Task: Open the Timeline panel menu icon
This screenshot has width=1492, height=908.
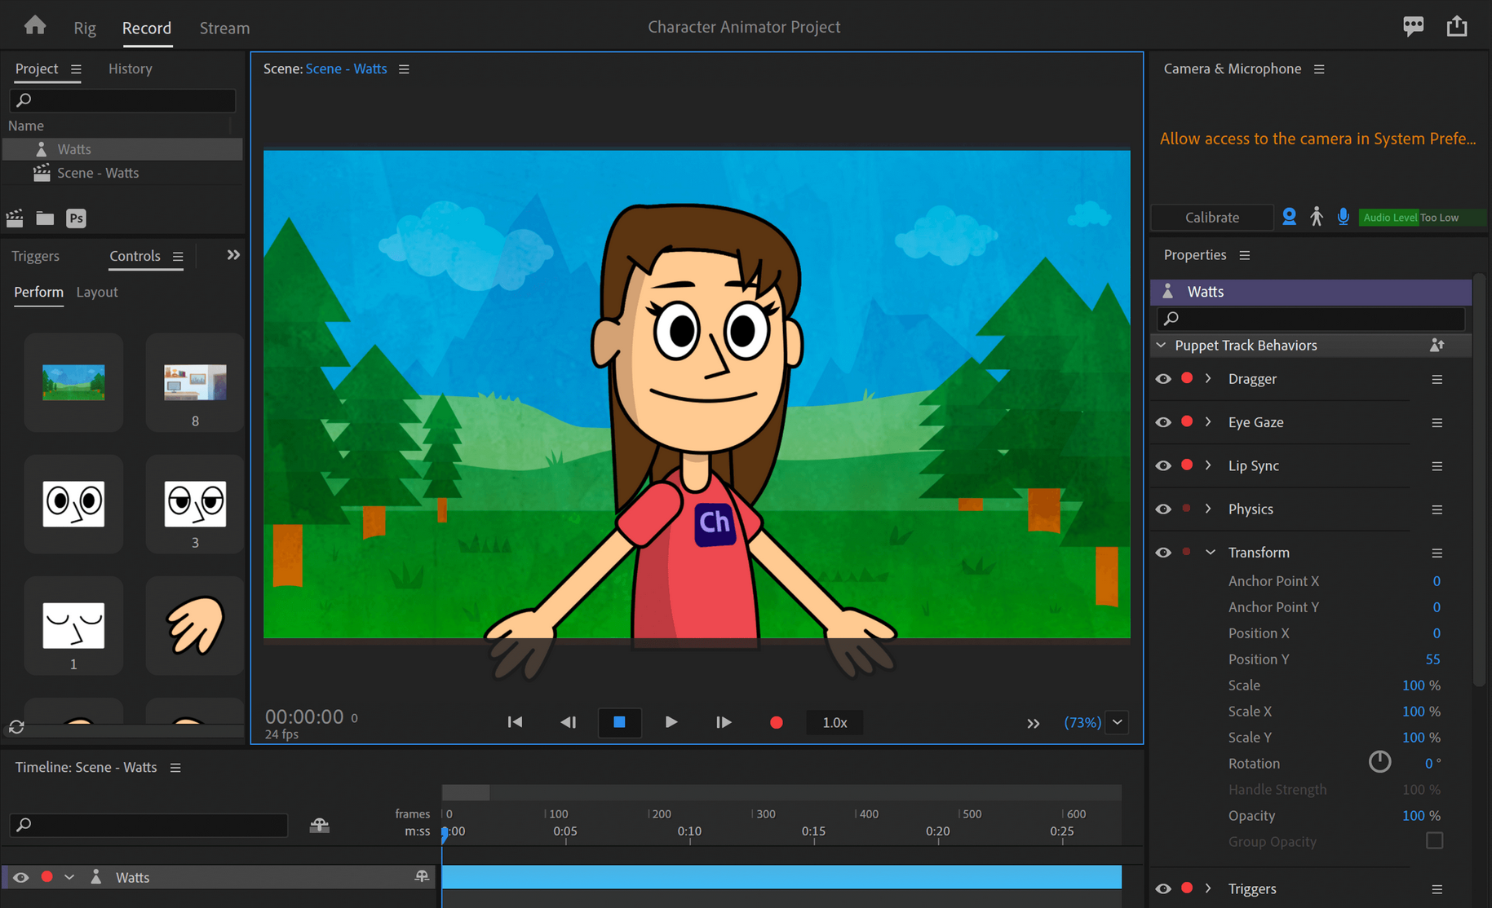Action: click(175, 768)
